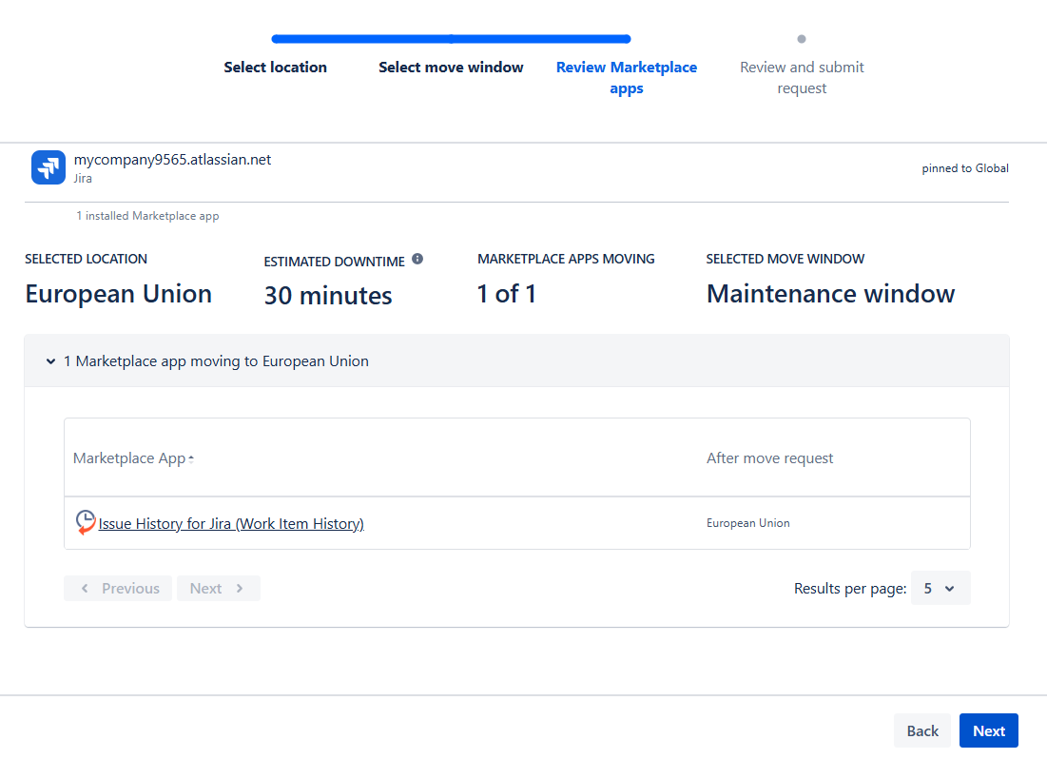Click the After move request column header
The width and height of the screenshot is (1047, 759).
[x=769, y=458]
